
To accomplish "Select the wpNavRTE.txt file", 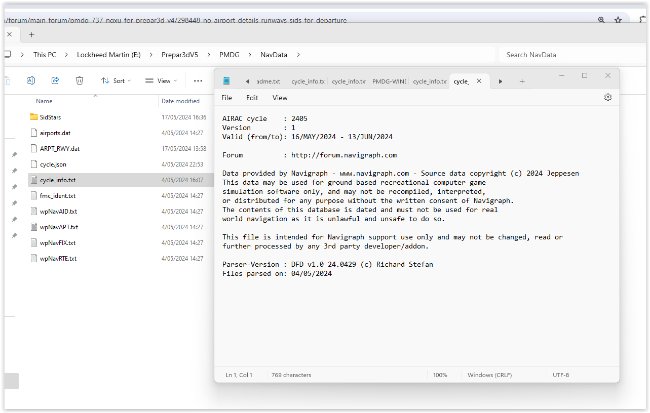I will click(x=58, y=258).
